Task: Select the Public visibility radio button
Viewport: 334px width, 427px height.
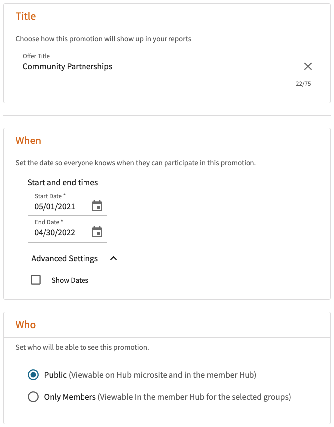Action: pyautogui.click(x=33, y=375)
